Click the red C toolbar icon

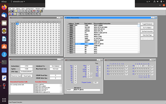[x=10, y=14]
